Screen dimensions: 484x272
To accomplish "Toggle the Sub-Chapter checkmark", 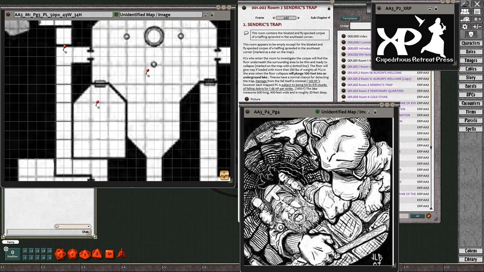I will click(328, 17).
